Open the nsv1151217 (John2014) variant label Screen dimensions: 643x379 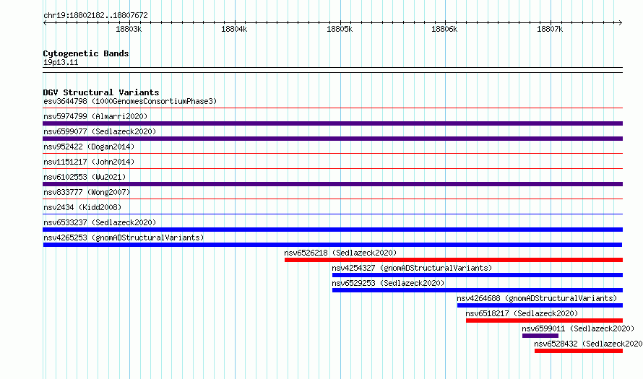pyautogui.click(x=89, y=162)
